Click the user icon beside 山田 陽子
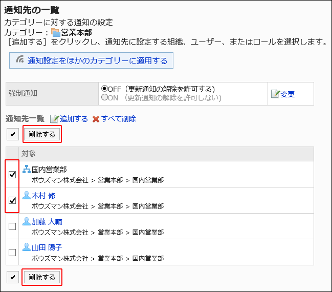The image size is (332, 292). (x=27, y=247)
